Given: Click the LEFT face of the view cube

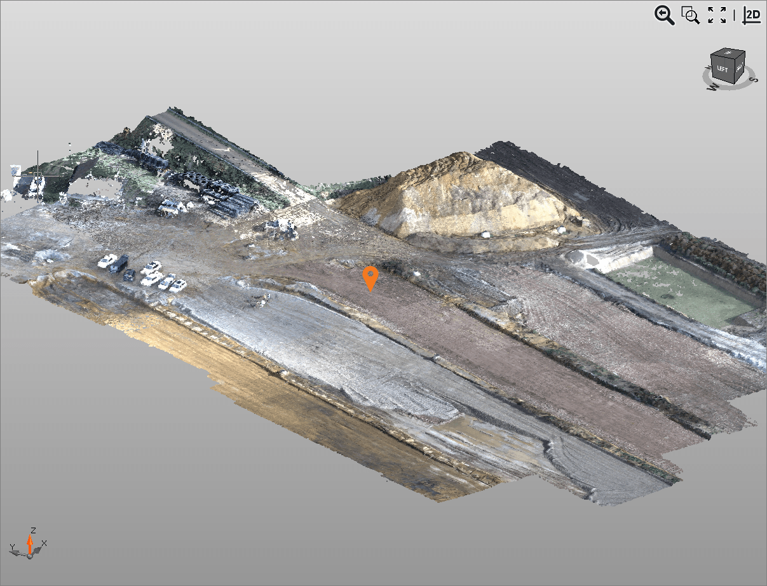Looking at the screenshot, I should [723, 69].
